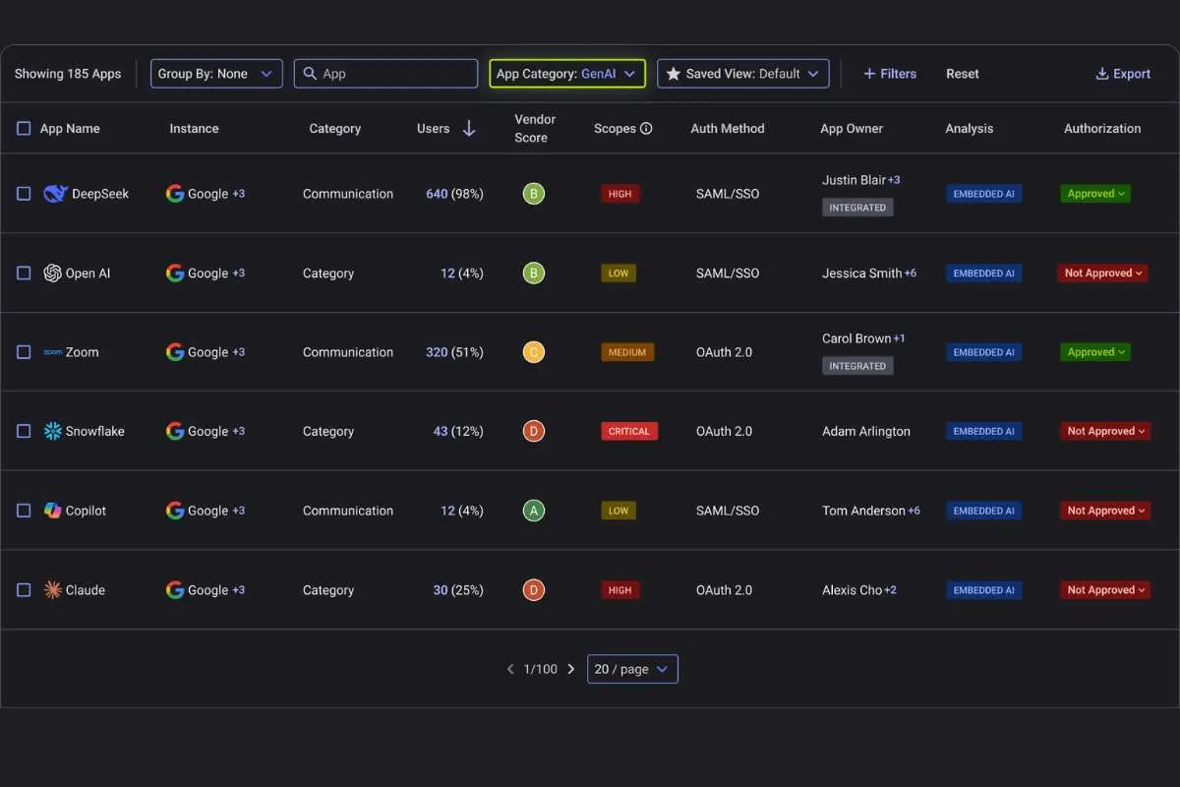
Task: Open the App Category: GenAI dropdown
Action: click(x=567, y=74)
